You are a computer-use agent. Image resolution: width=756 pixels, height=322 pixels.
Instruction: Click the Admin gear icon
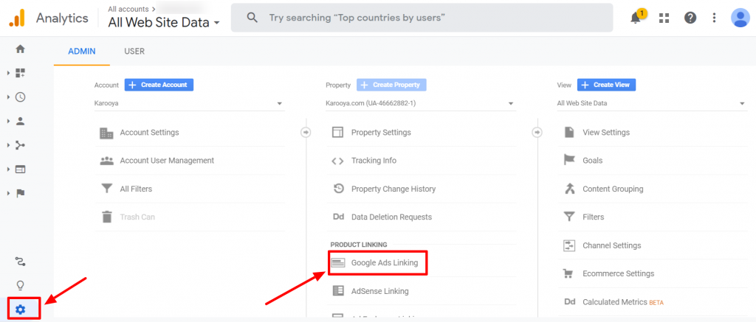pos(20,309)
